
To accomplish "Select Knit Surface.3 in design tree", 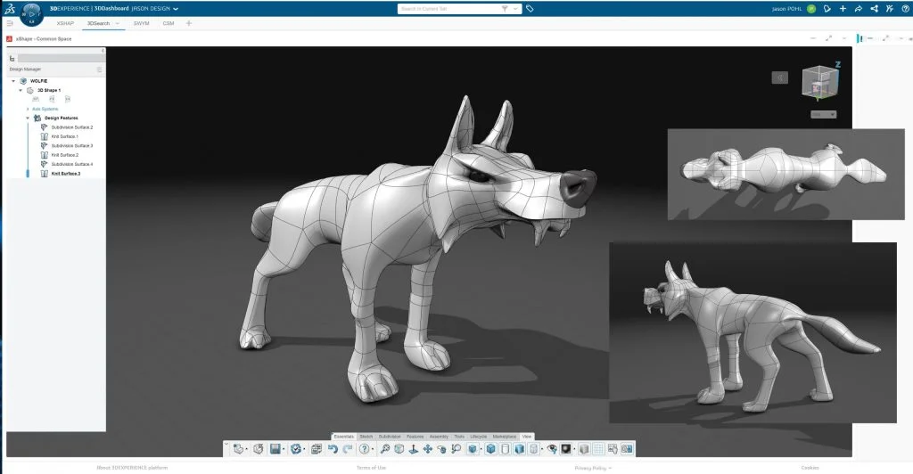I will (x=65, y=174).
